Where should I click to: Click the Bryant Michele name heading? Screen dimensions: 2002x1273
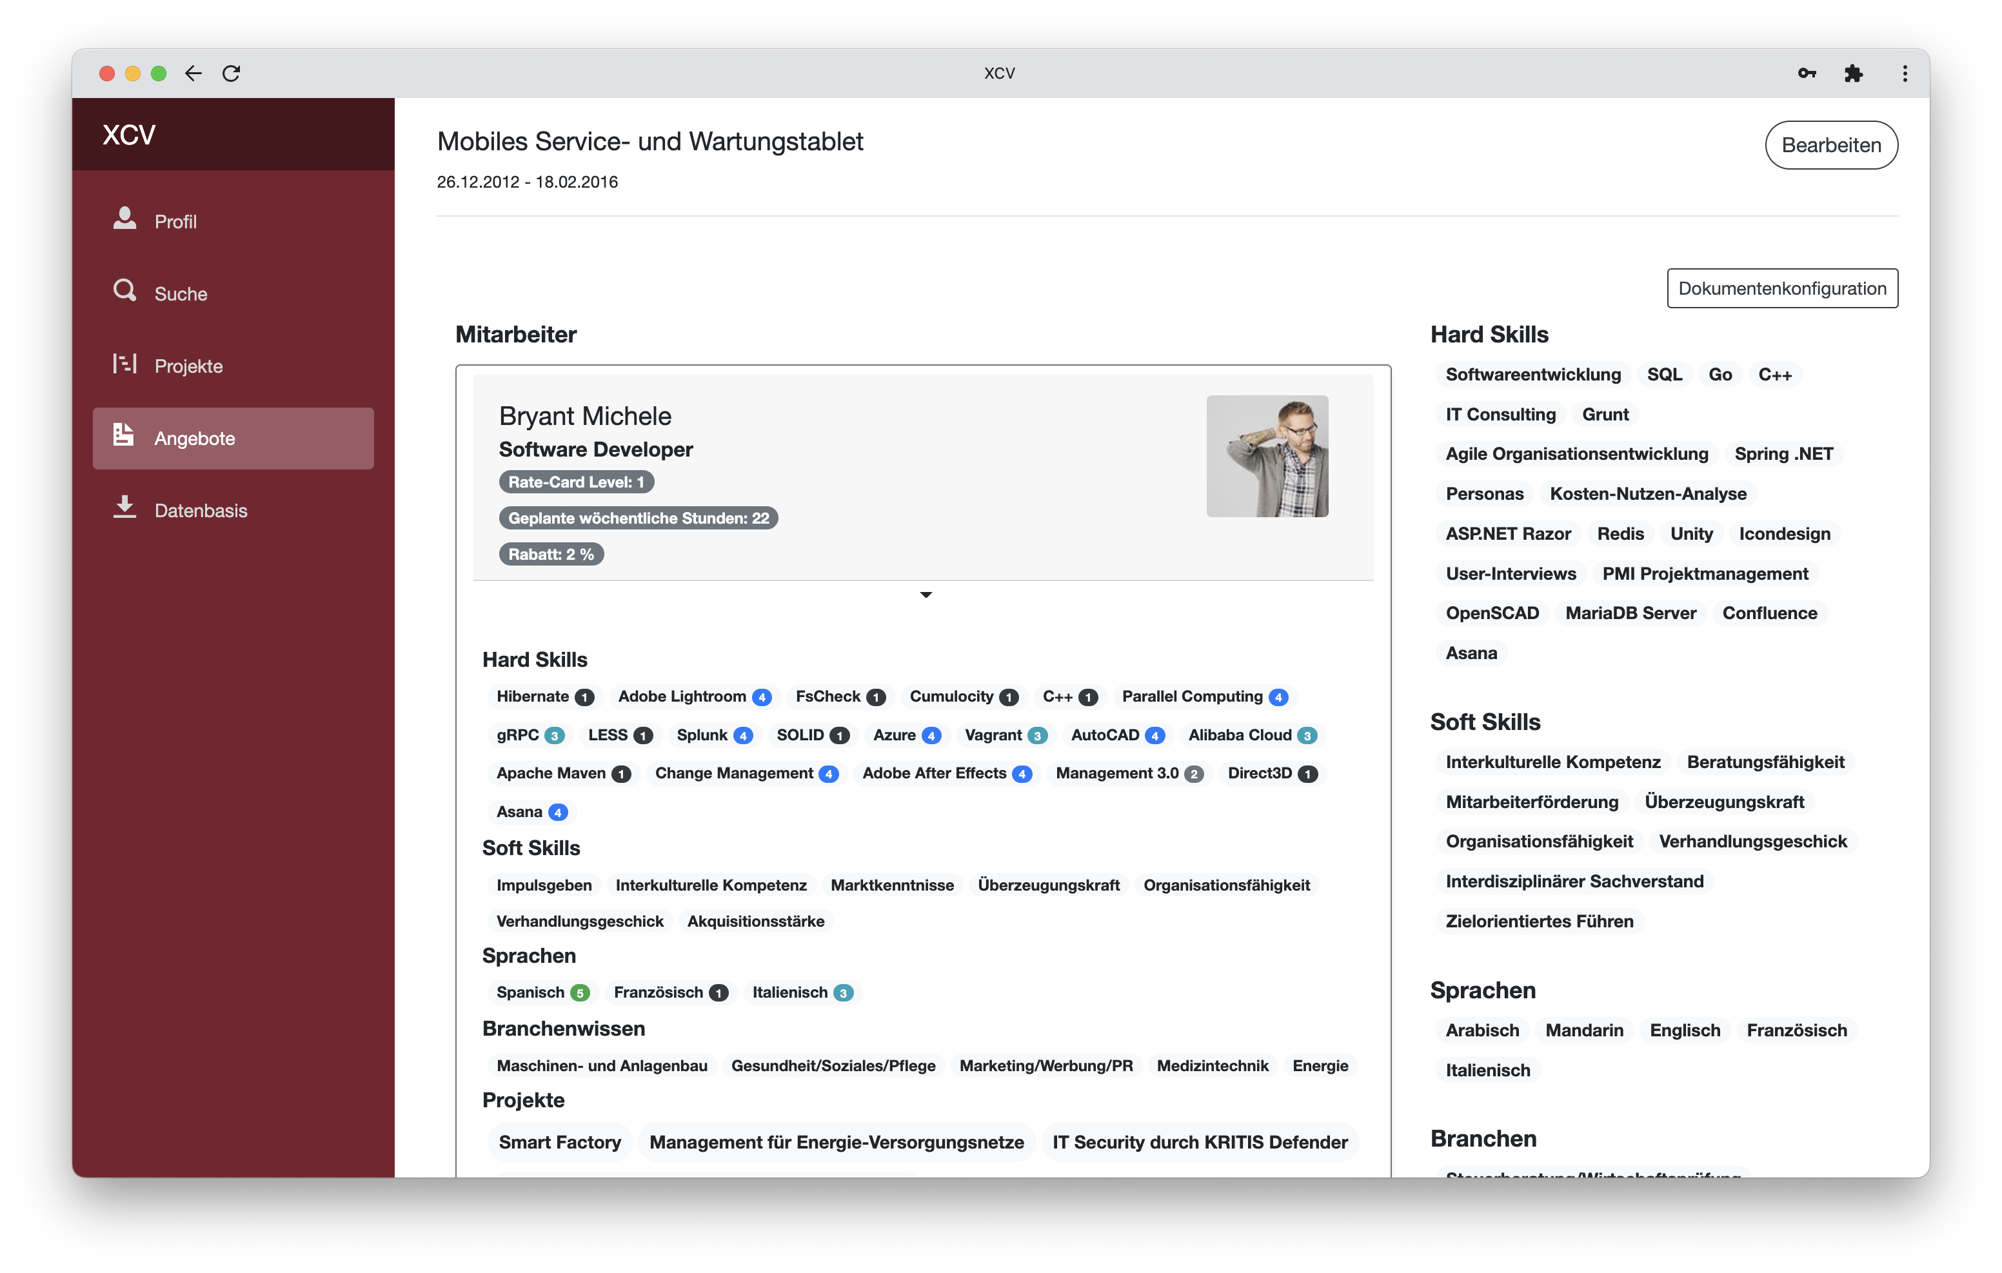pyautogui.click(x=585, y=416)
